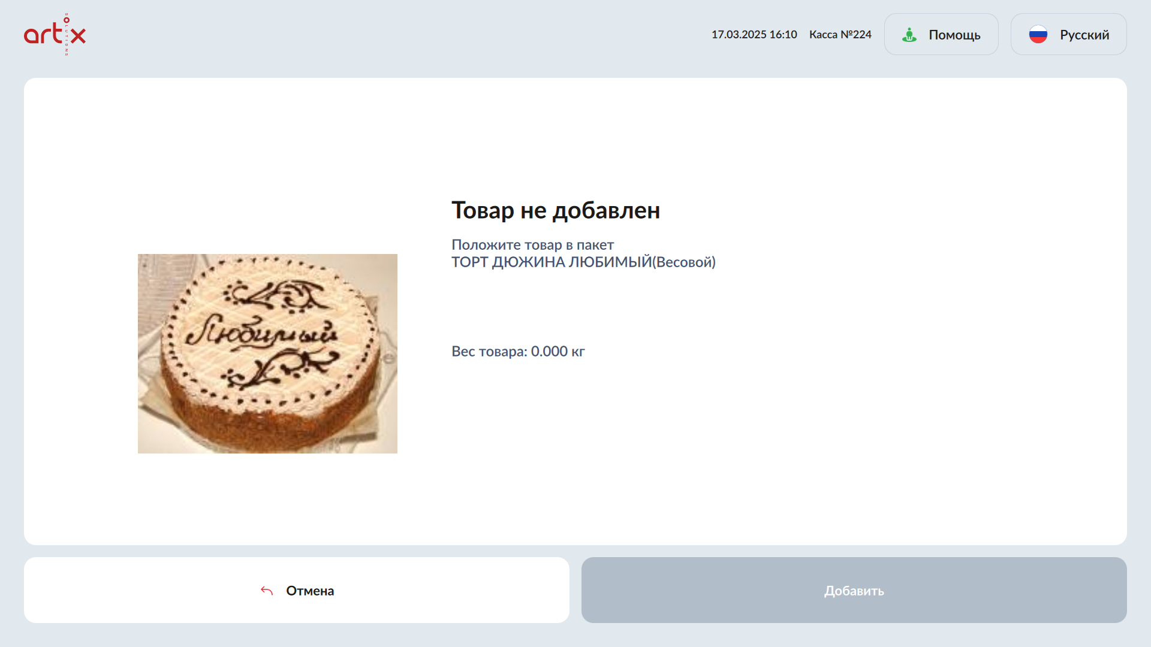Click the green assistant icon in Помощь
The width and height of the screenshot is (1151, 647).
(909, 35)
